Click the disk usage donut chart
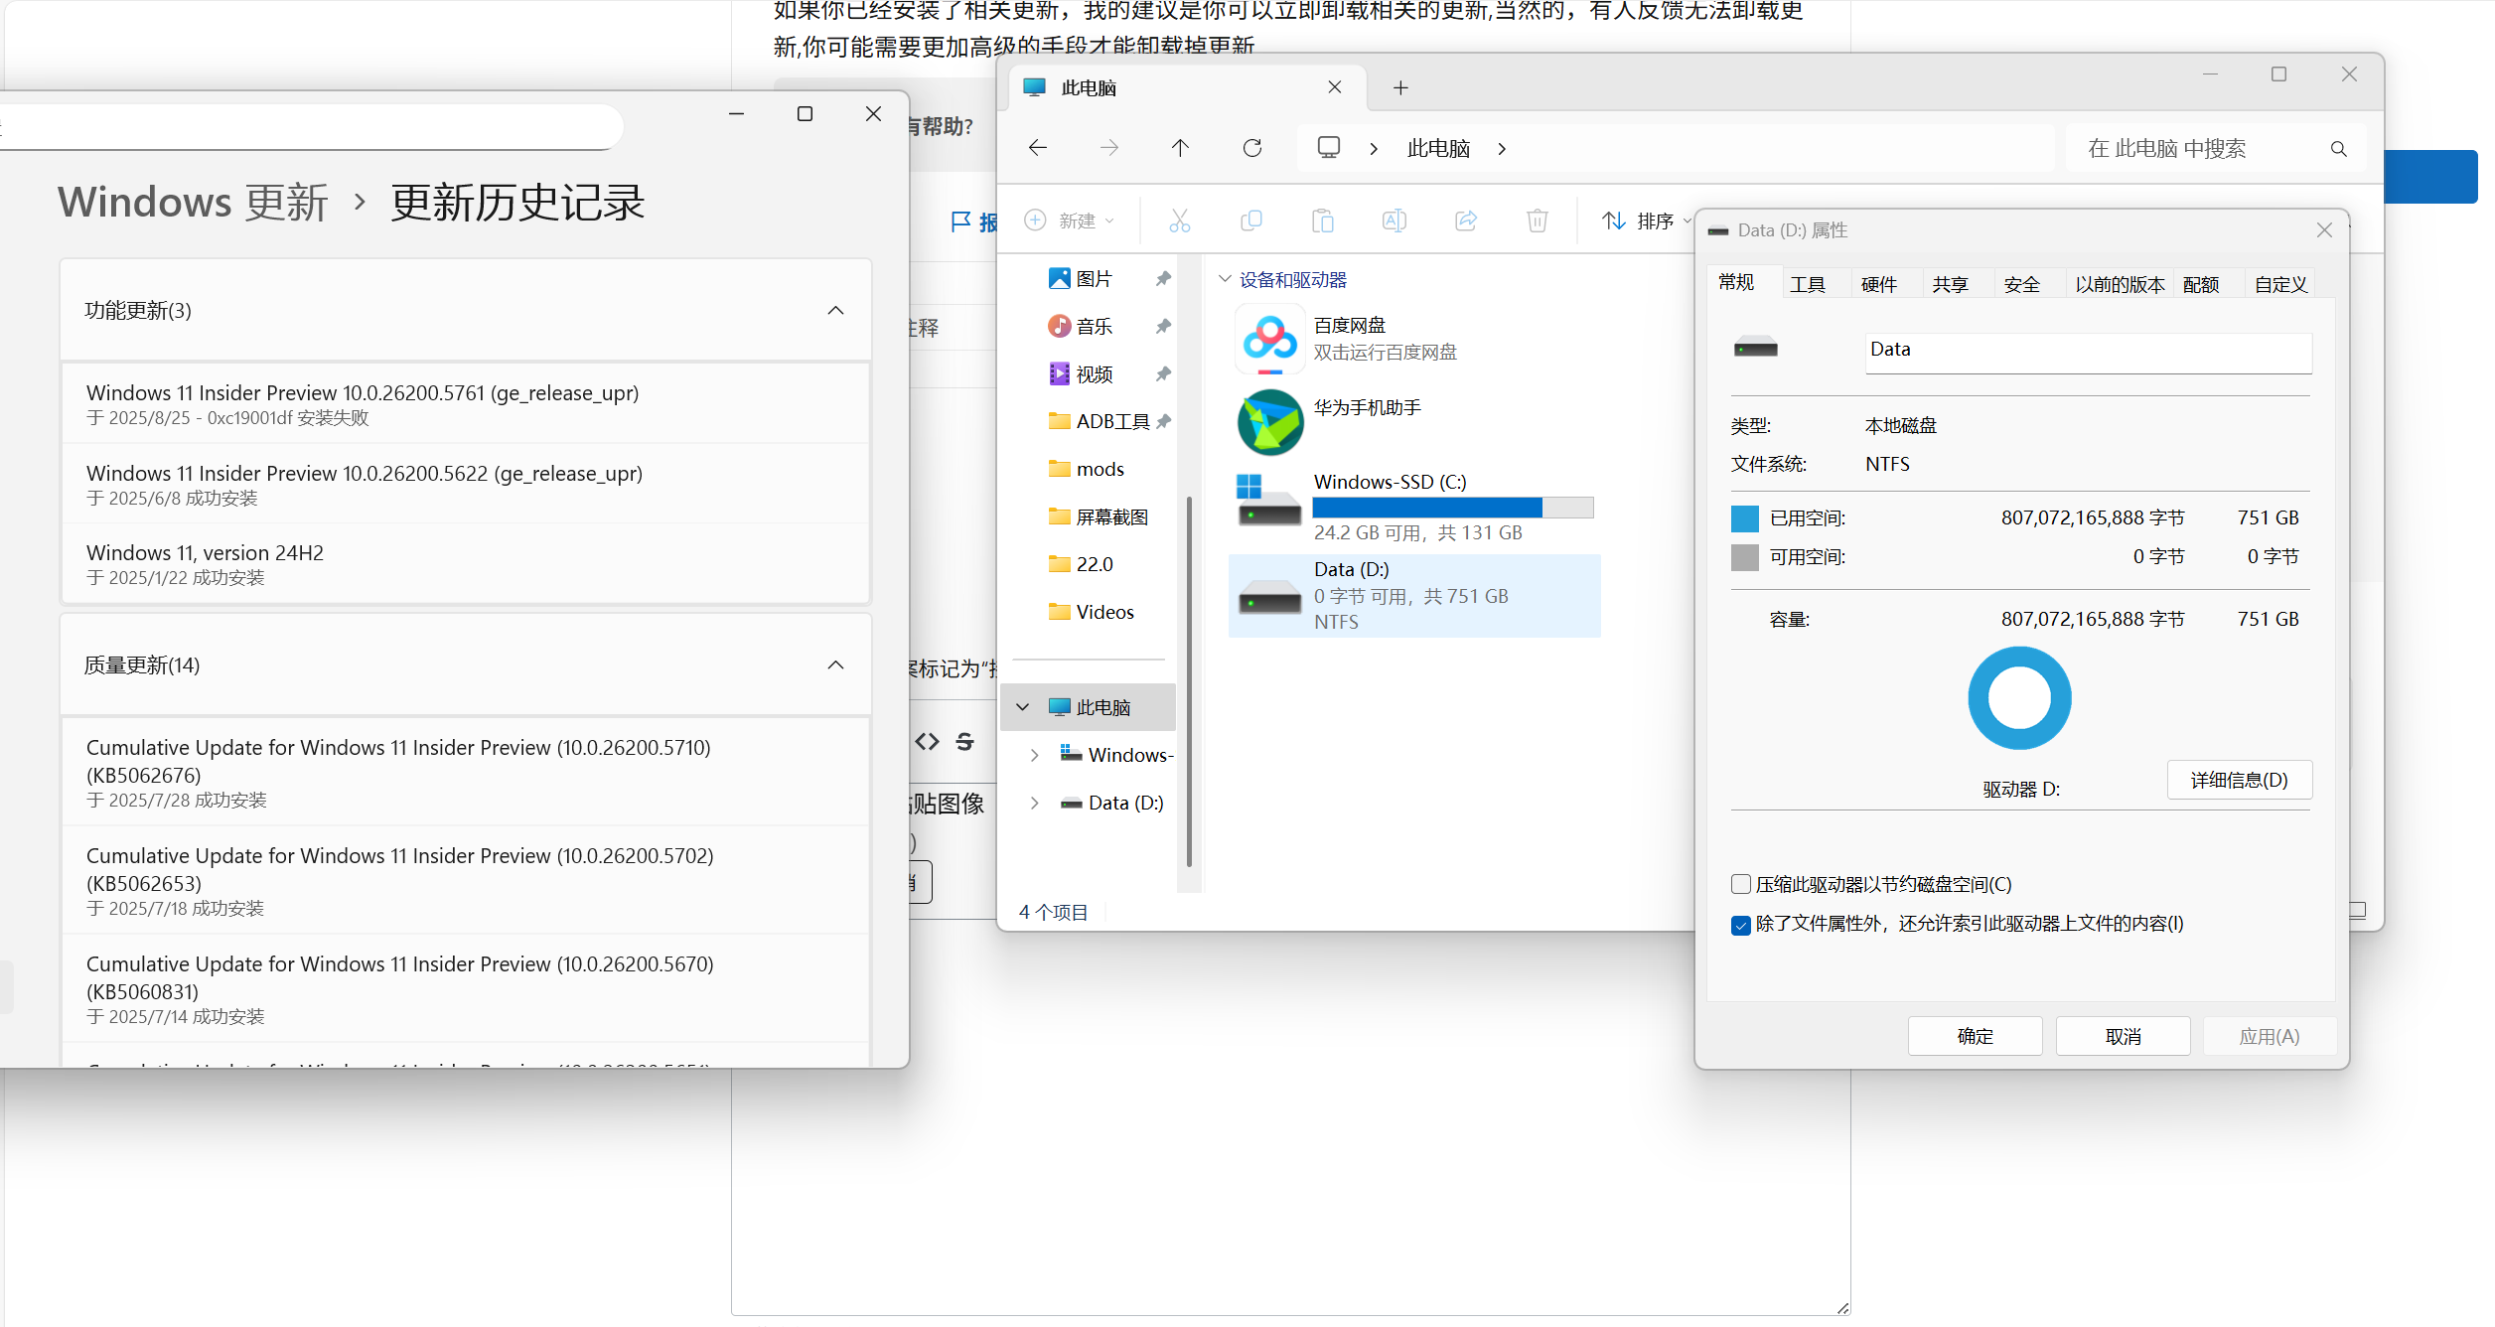2495x1327 pixels. [x=2019, y=698]
